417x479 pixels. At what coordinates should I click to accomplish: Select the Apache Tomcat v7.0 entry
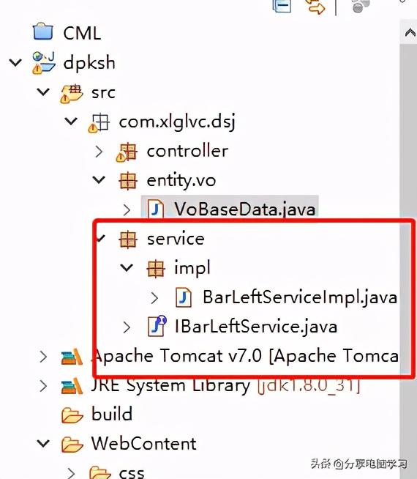[245, 356]
